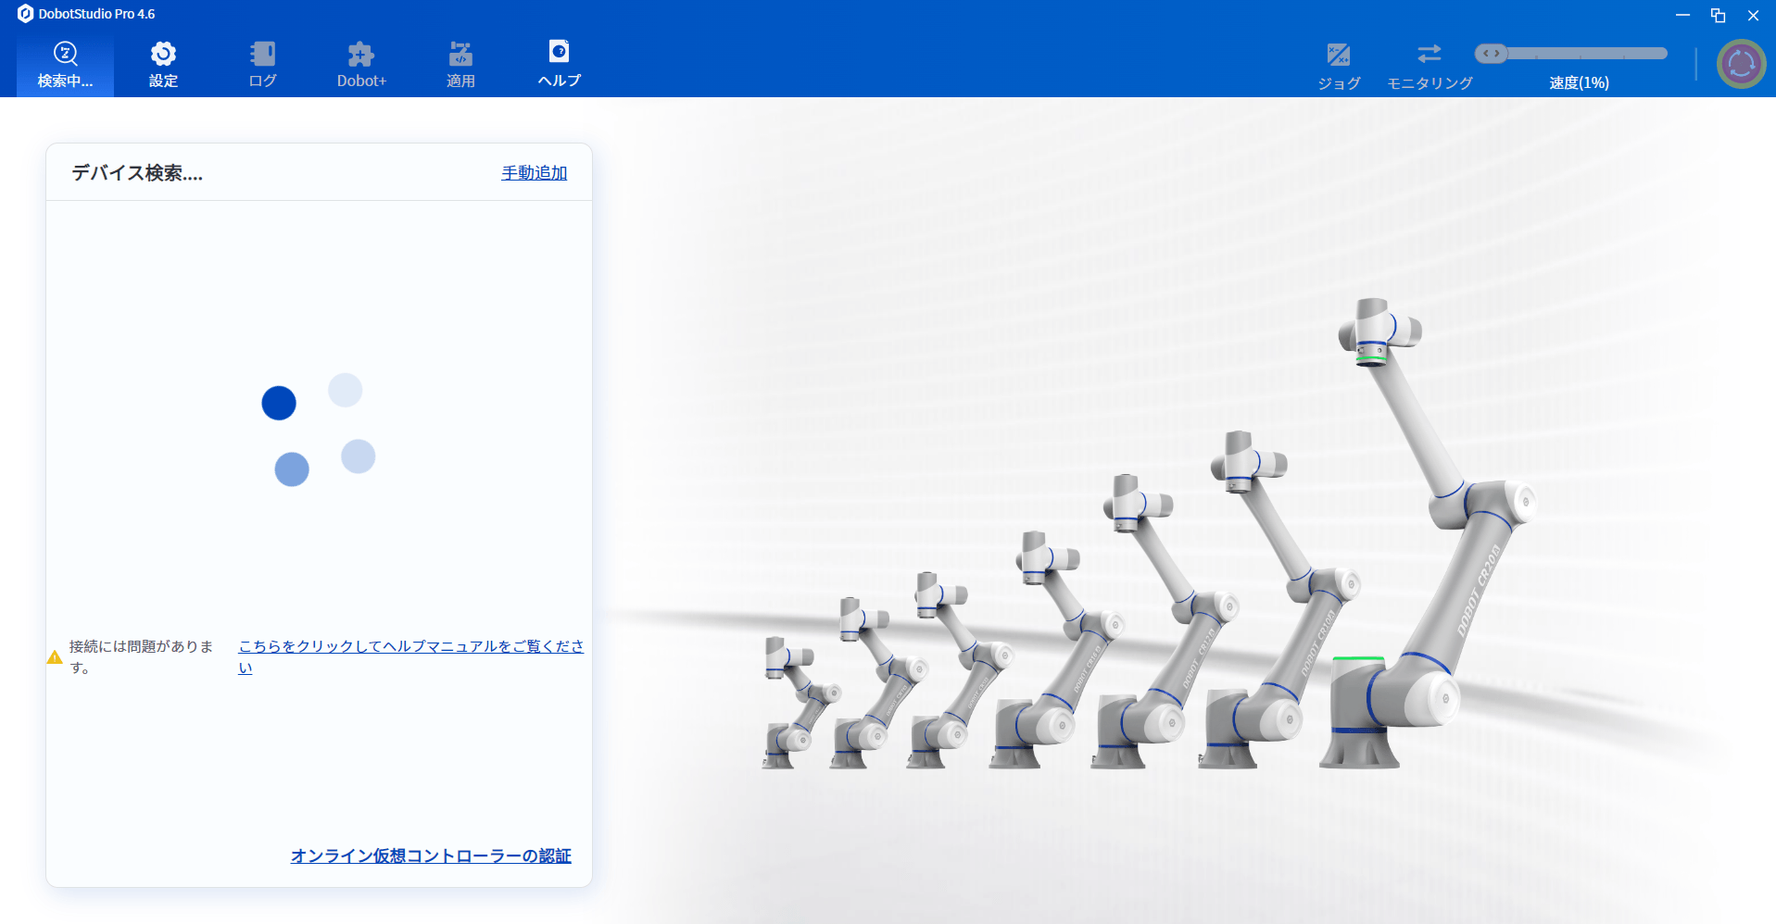Open the ログ log icon

[262, 54]
